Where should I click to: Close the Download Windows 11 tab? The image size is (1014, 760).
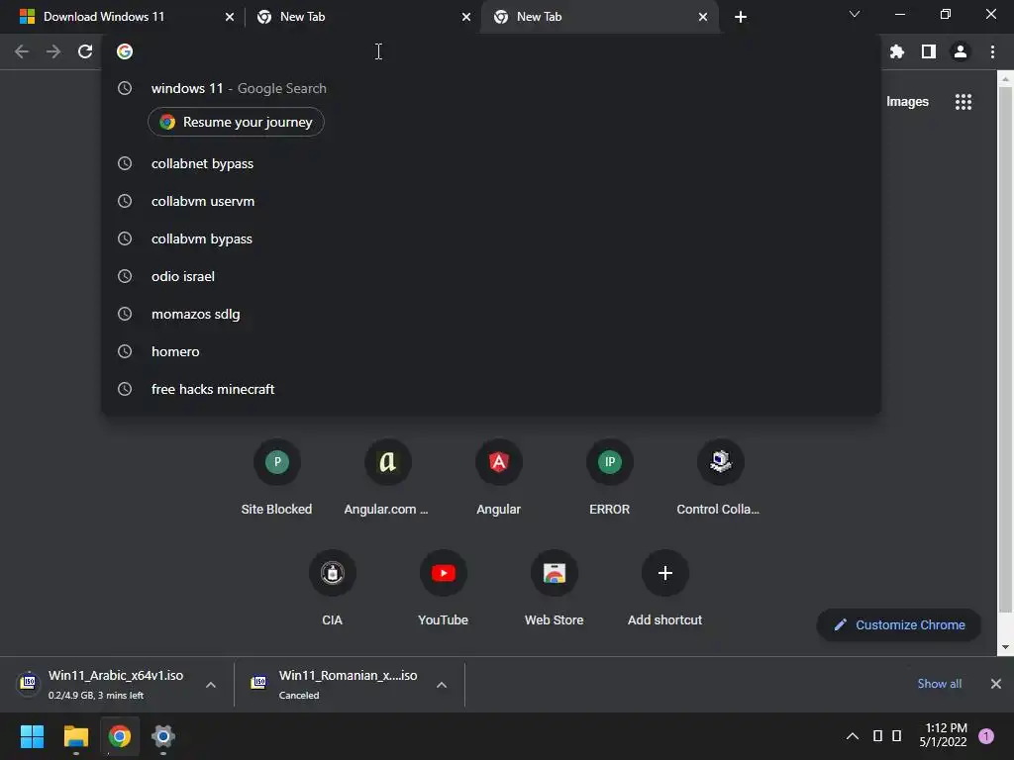point(230,17)
